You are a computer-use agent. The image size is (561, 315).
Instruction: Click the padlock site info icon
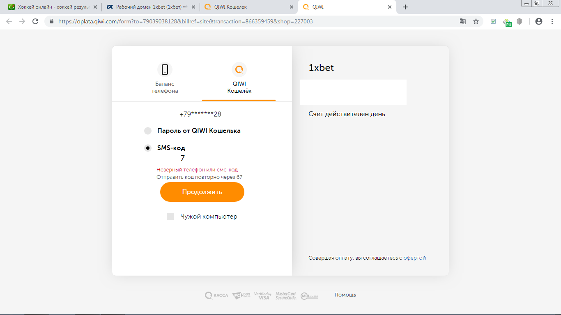[x=52, y=21]
